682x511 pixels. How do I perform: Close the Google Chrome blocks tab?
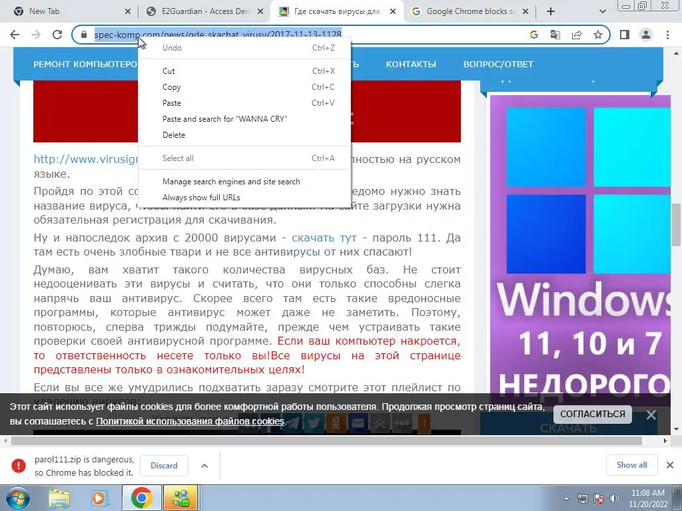pyautogui.click(x=525, y=11)
